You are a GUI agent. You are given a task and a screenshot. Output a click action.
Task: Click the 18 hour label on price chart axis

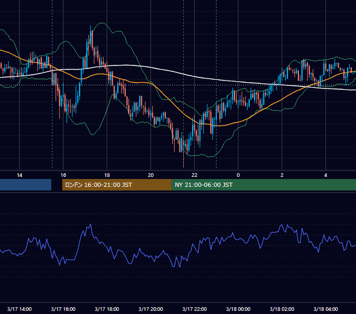(x=107, y=175)
